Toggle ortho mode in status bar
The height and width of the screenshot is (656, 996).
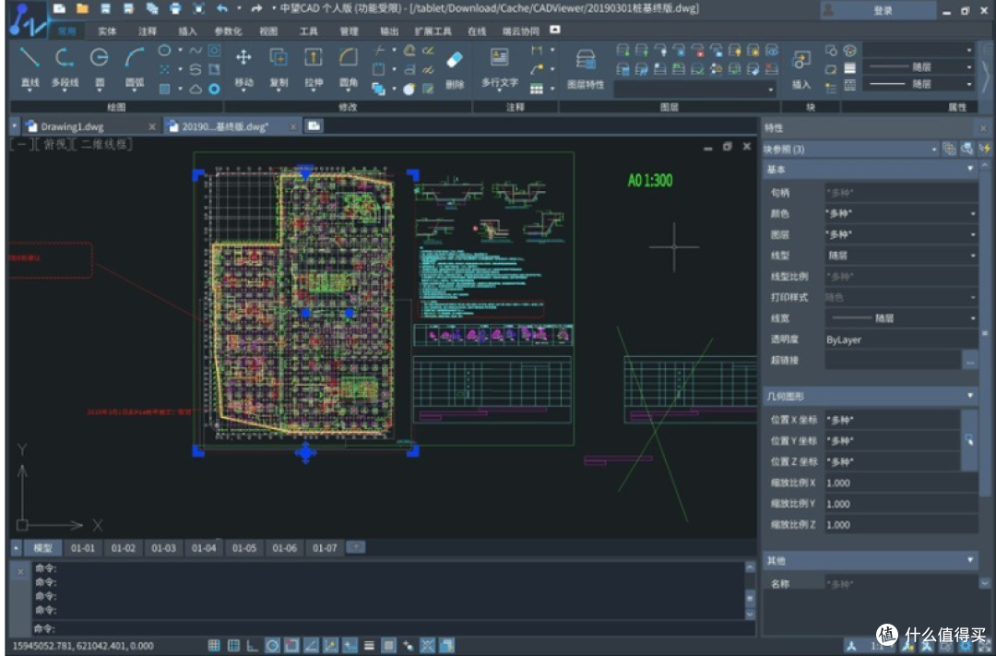(252, 645)
